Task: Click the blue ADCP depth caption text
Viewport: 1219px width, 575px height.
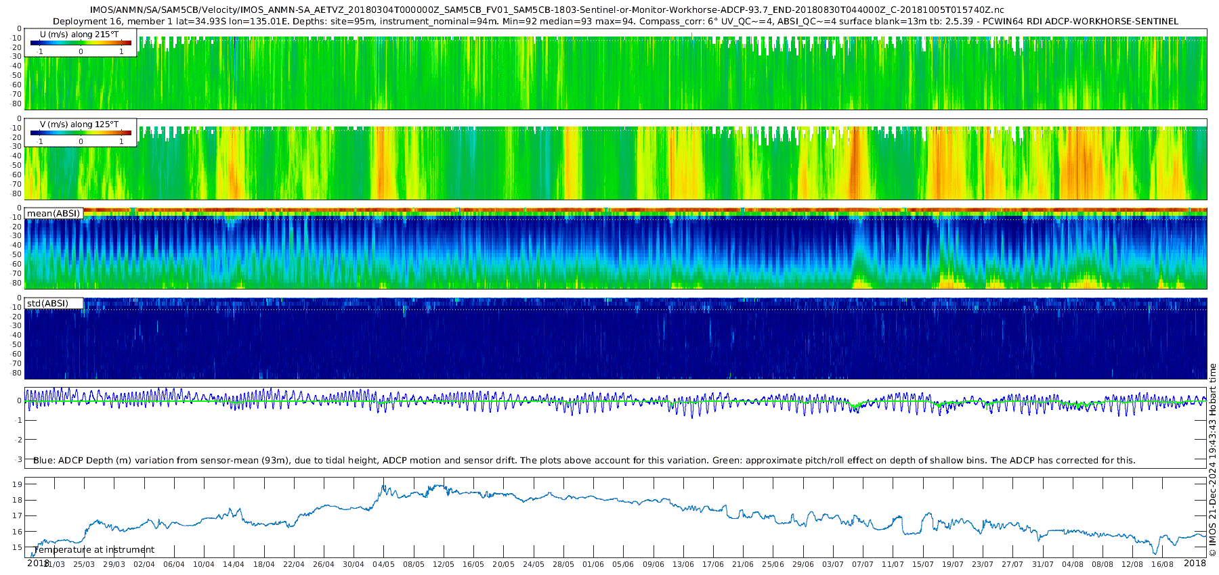Action: click(584, 461)
